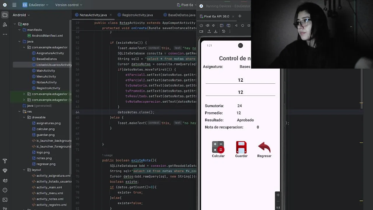Image resolution: width=373 pixels, height=210 pixels.
Task: Close the Pixel 6a API 36.0 tab
Action: coord(233,16)
